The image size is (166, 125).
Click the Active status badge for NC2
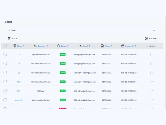(x=63, y=82)
